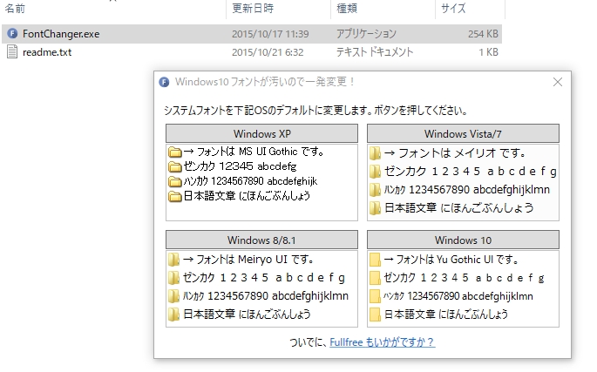597x372 pixels.
Task: Click folder icon beside 'フォントは MS UI Gothic'
Action: pos(175,152)
